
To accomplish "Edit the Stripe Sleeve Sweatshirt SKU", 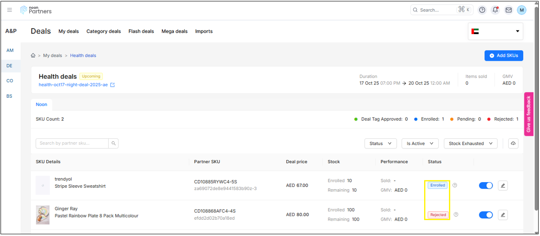I will [x=502, y=186].
